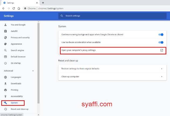The width and height of the screenshot is (170, 116).
Task: Open Reset and clean up in sidebar
Action: [x=20, y=109]
